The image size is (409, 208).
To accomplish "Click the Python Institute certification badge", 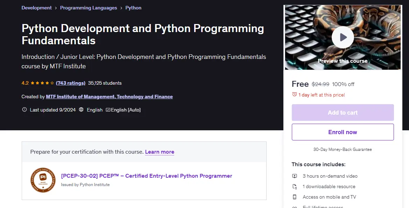I will click(x=43, y=180).
